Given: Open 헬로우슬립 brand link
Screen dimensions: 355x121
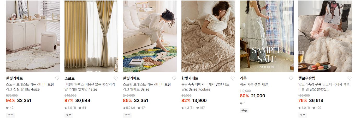Looking at the screenshot, I should (x=307, y=78).
